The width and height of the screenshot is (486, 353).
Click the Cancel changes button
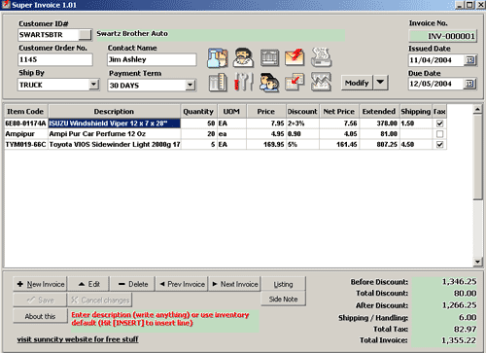click(100, 300)
